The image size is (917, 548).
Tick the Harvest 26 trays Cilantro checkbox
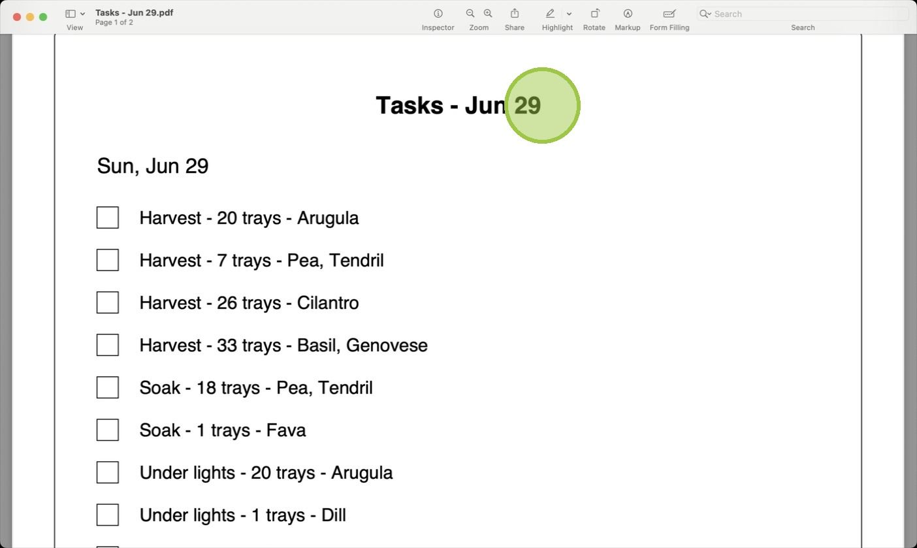[108, 302]
